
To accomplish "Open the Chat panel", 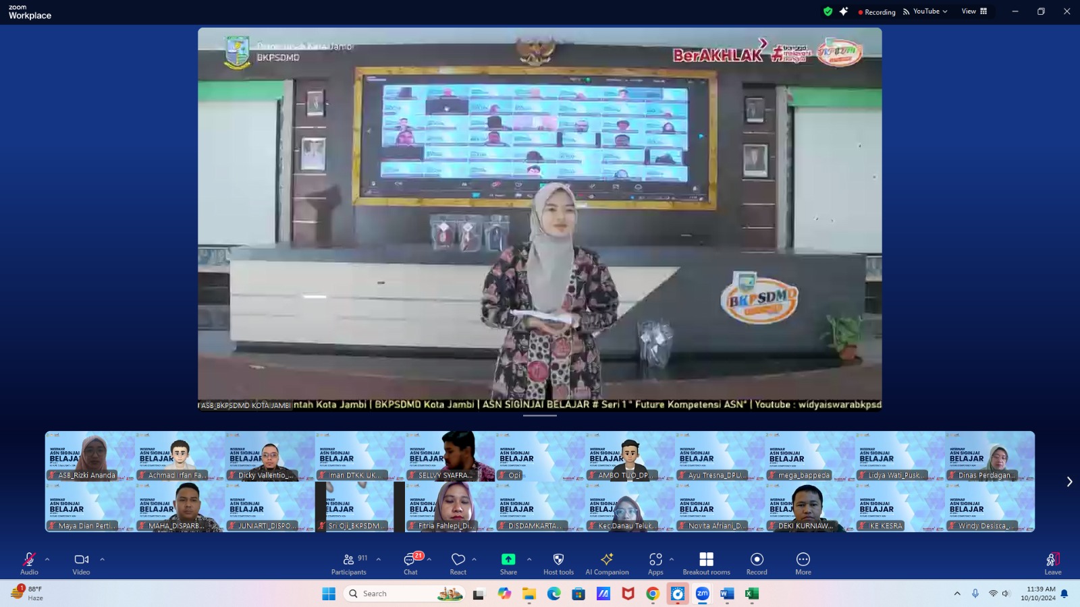I will [410, 563].
